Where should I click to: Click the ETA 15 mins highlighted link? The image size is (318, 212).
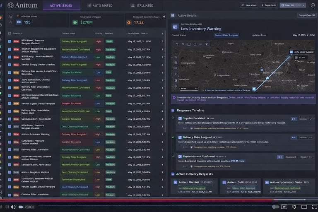coord(237,161)
